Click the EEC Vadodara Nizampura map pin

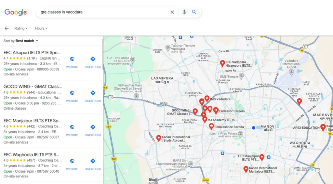click(222, 63)
